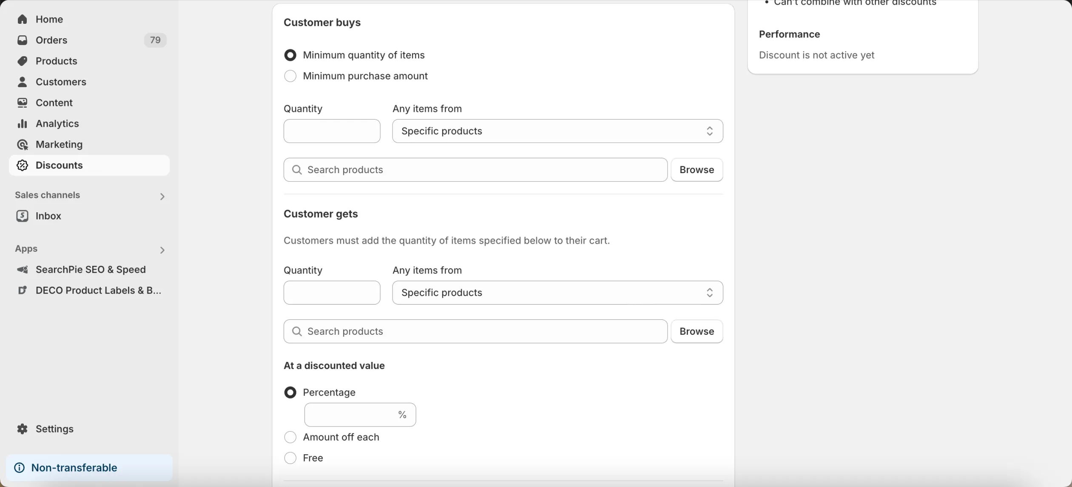
Task: Open Any items from dropdown under Customer gets
Action: click(557, 293)
